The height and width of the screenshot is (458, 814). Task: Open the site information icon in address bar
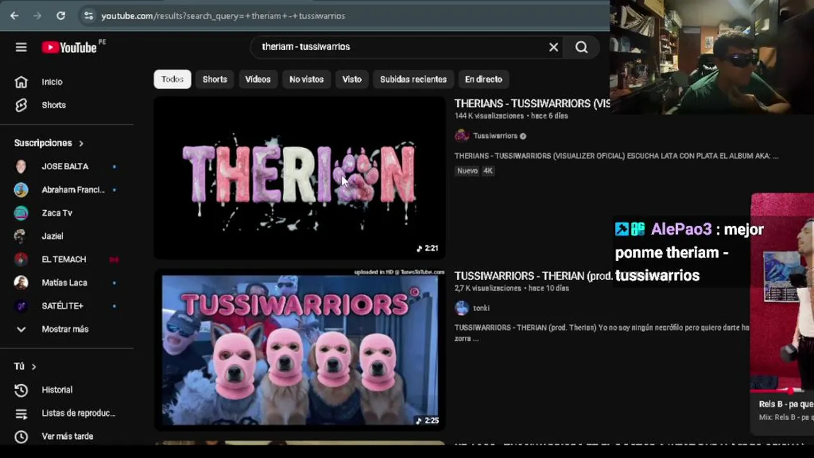pos(88,16)
